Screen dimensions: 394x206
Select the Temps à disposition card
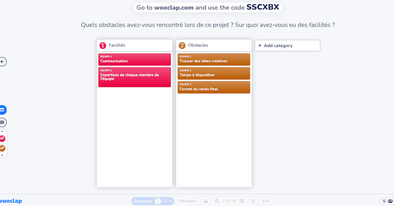(214, 73)
